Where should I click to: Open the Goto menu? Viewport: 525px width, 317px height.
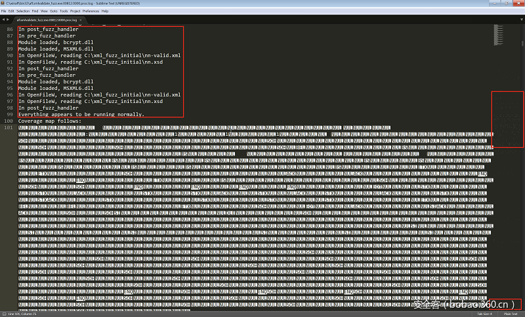point(53,11)
